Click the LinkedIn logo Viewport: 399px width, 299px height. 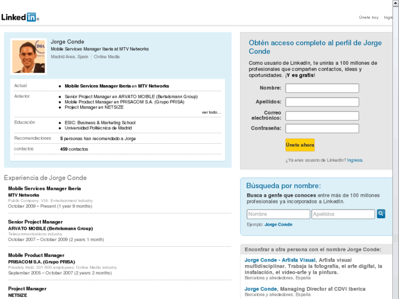pos(20,17)
